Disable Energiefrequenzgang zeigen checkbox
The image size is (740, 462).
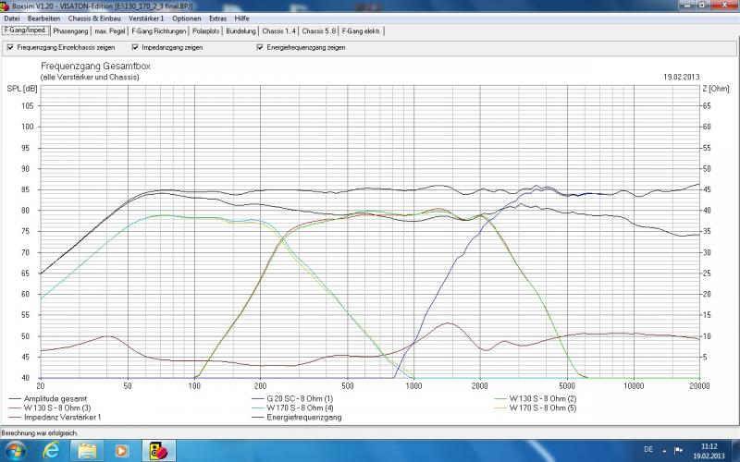click(x=260, y=47)
